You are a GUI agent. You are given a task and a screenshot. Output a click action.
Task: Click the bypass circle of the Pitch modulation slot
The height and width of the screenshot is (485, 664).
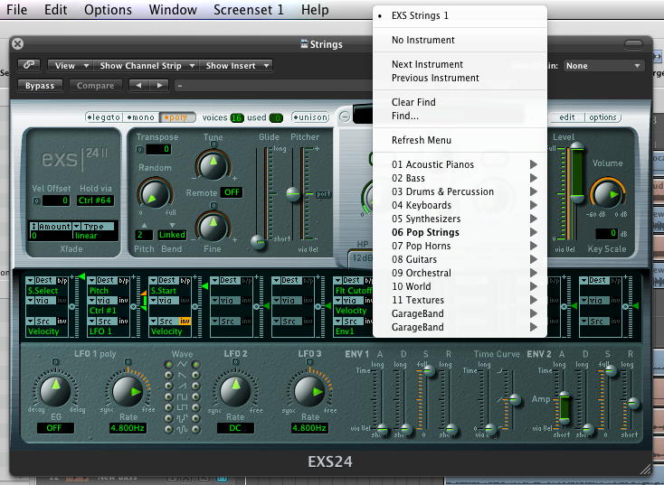[133, 306]
